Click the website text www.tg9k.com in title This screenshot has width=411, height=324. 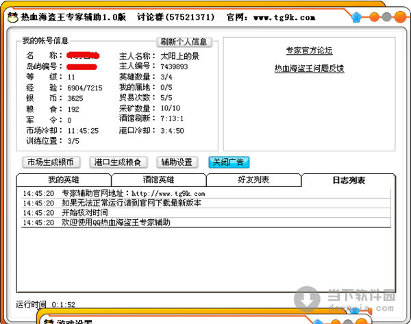pos(284,18)
